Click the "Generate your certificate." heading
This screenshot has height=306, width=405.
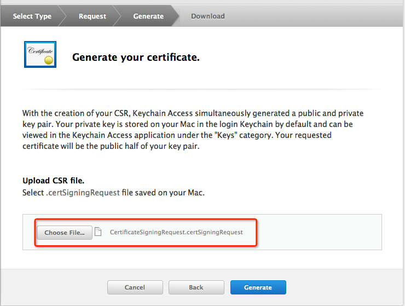(x=136, y=57)
